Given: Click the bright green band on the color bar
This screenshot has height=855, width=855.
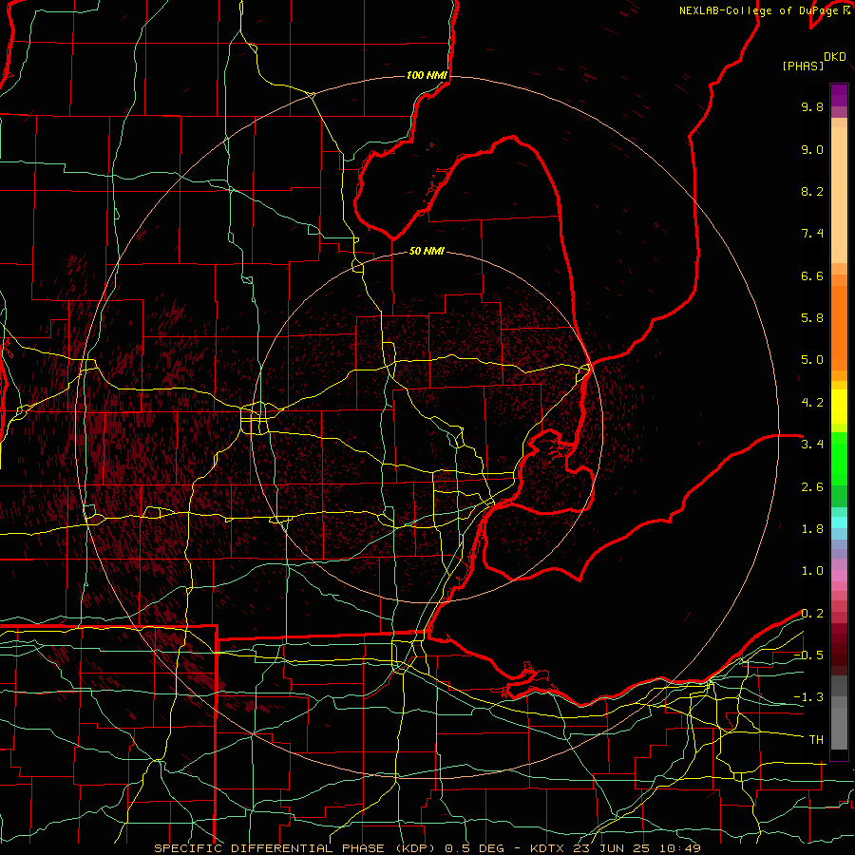Looking at the screenshot, I should 839,459.
